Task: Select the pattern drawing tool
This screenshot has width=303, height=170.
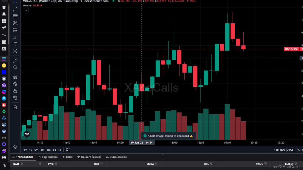Action: 15,23
